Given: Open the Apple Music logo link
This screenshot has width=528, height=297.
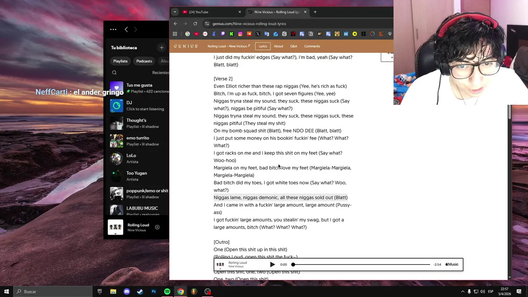Looking at the screenshot, I should pos(452,264).
